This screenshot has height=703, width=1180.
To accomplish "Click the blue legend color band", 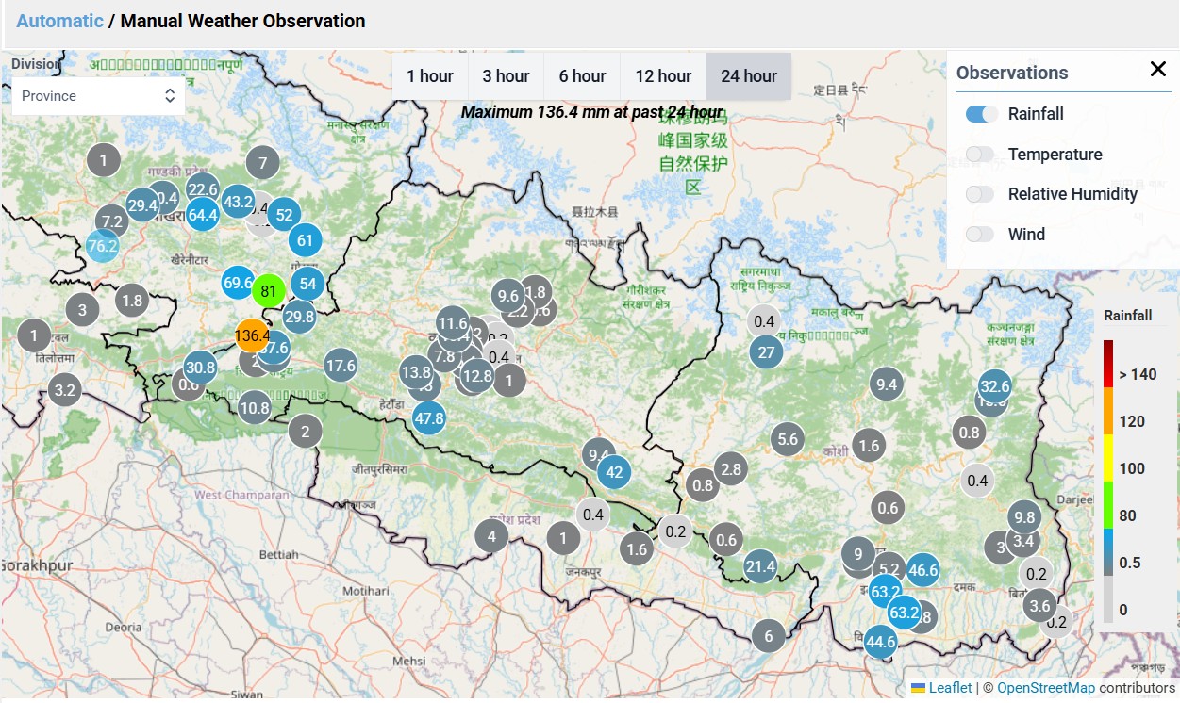I will [1108, 551].
